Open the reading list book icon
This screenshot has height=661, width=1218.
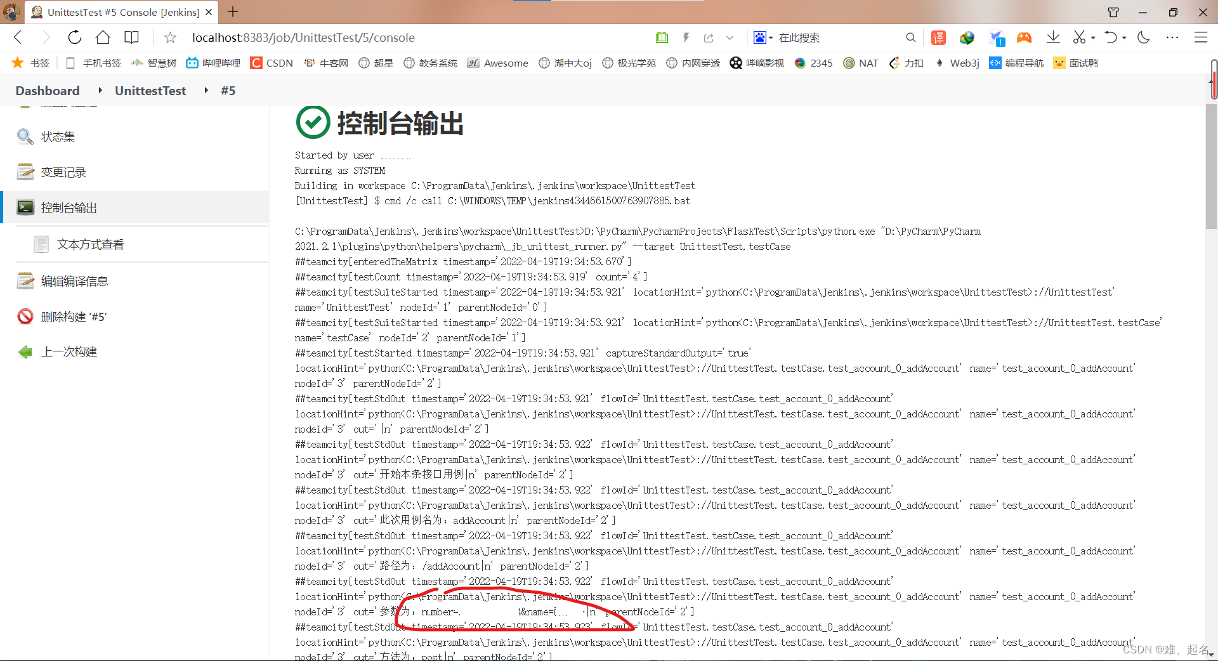pyautogui.click(x=131, y=37)
